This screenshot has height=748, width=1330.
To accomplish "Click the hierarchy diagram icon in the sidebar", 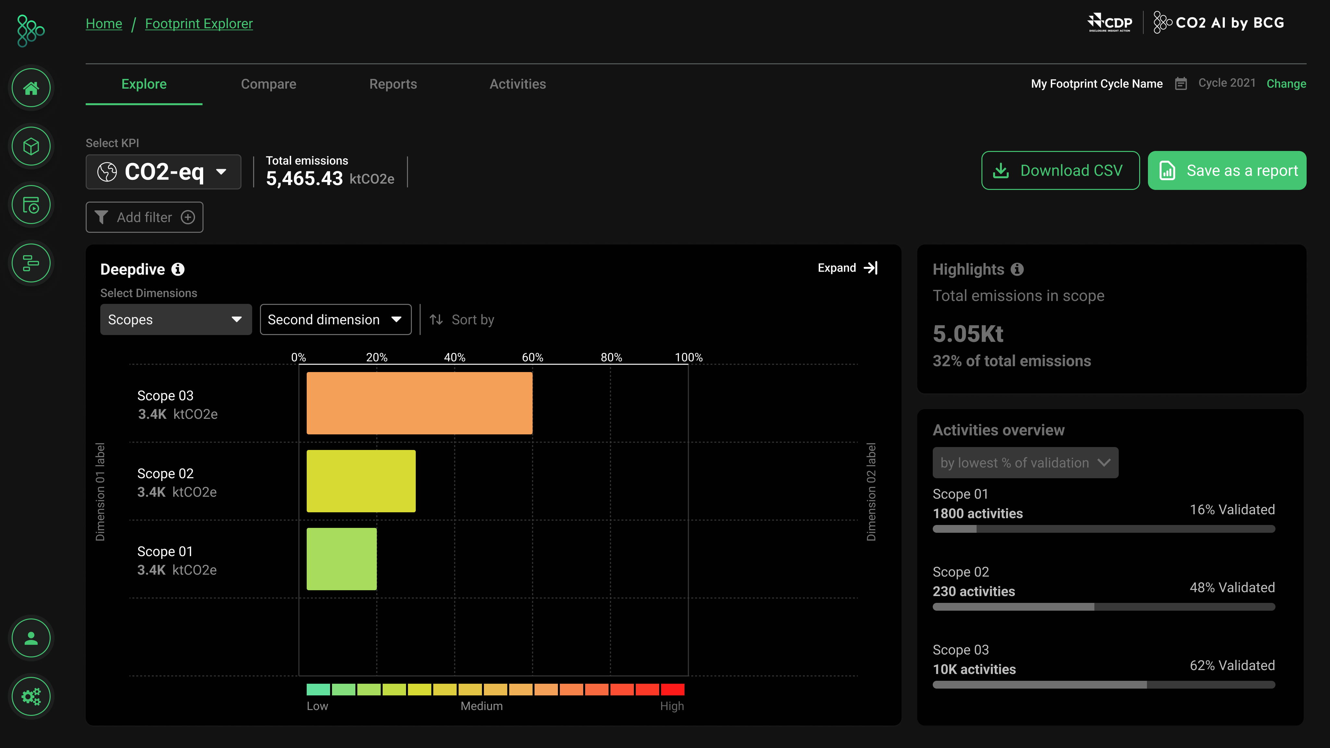I will 31,263.
